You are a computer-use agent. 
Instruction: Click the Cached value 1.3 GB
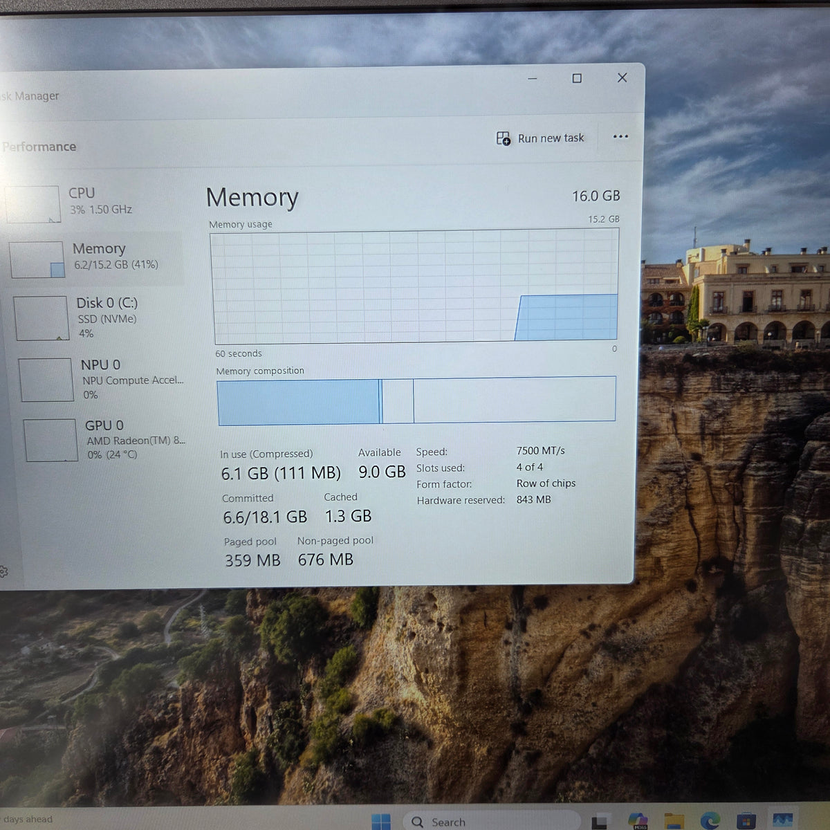coord(348,516)
